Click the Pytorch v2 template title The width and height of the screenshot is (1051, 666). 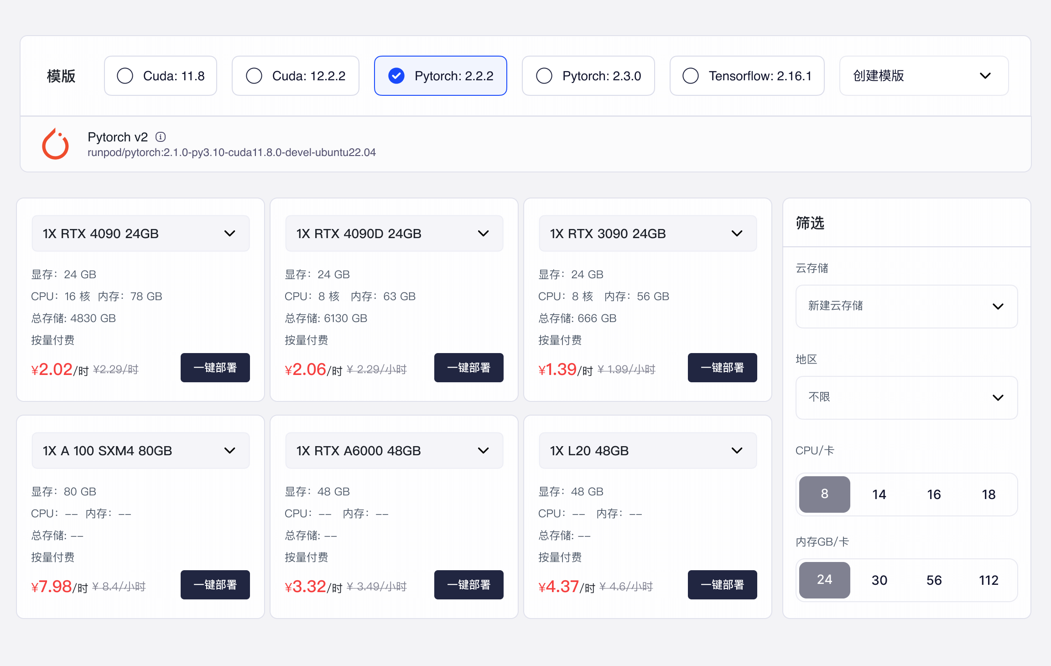click(118, 137)
